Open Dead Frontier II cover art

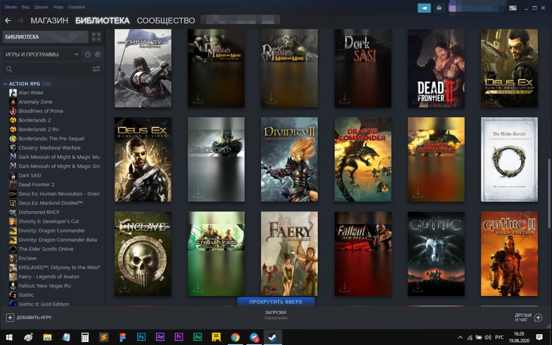[436, 68]
